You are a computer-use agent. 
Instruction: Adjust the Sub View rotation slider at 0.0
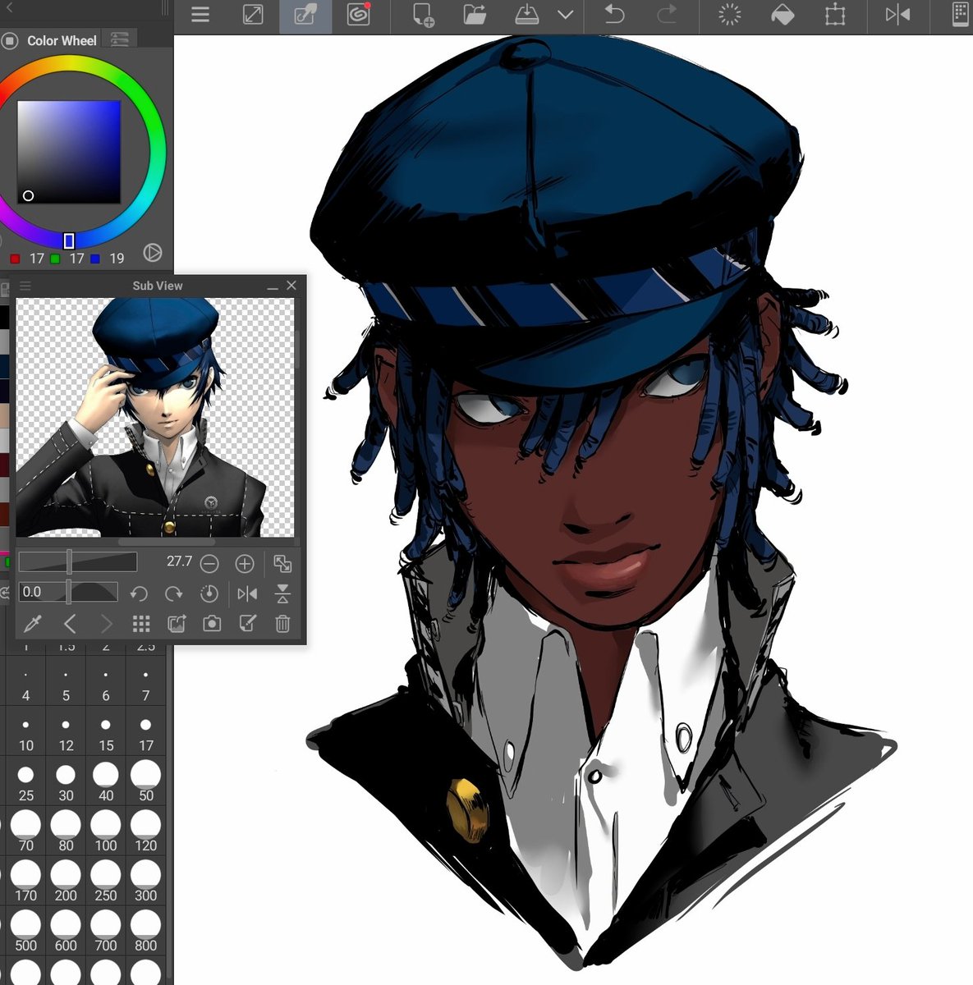pyautogui.click(x=68, y=592)
